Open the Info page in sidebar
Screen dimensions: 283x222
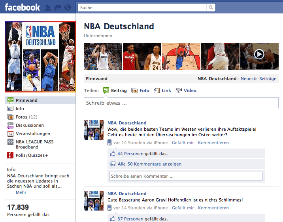click(20, 109)
